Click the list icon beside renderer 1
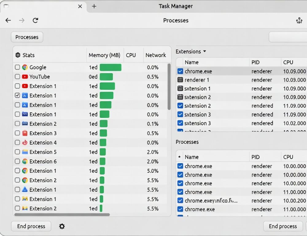Viewport: 307px width, 236px height. [x=180, y=80]
